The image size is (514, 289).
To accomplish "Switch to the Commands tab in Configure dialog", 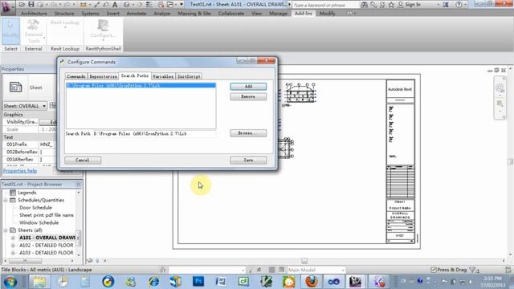I will point(75,76).
